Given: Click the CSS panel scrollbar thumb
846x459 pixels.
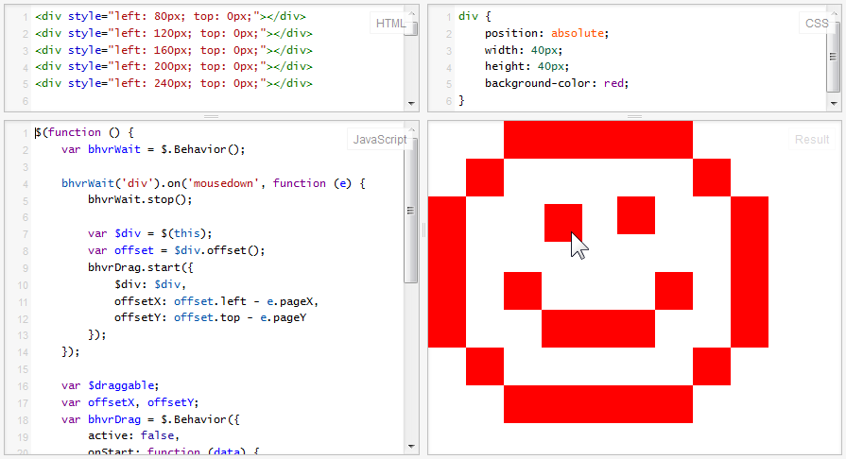Looking at the screenshot, I should pyautogui.click(x=834, y=56).
